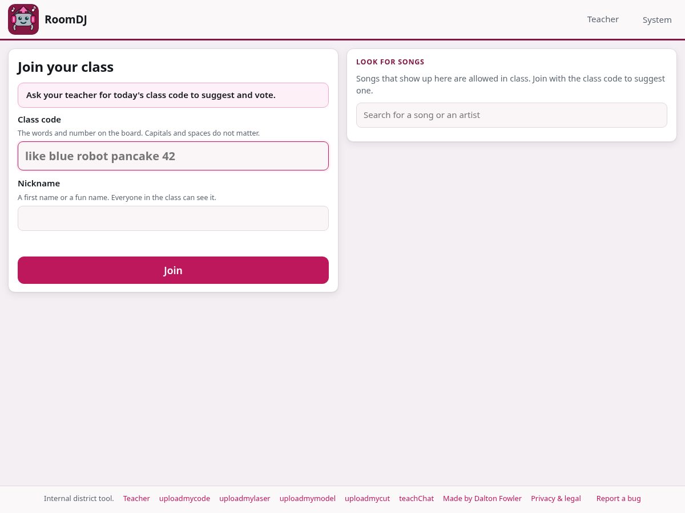Focus the Class code input field
Viewport: 685px width, 513px height.
(x=173, y=156)
